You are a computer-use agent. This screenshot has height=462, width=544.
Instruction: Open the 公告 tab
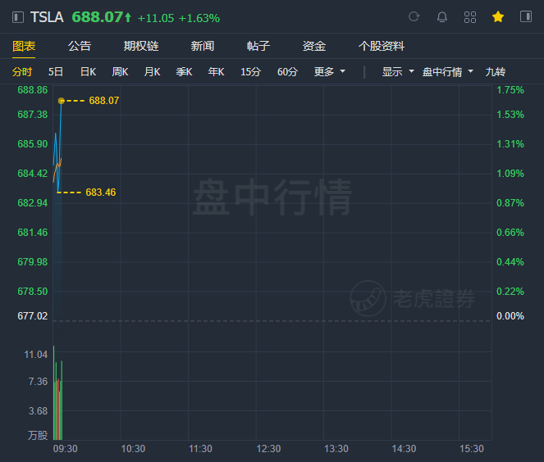coord(80,46)
